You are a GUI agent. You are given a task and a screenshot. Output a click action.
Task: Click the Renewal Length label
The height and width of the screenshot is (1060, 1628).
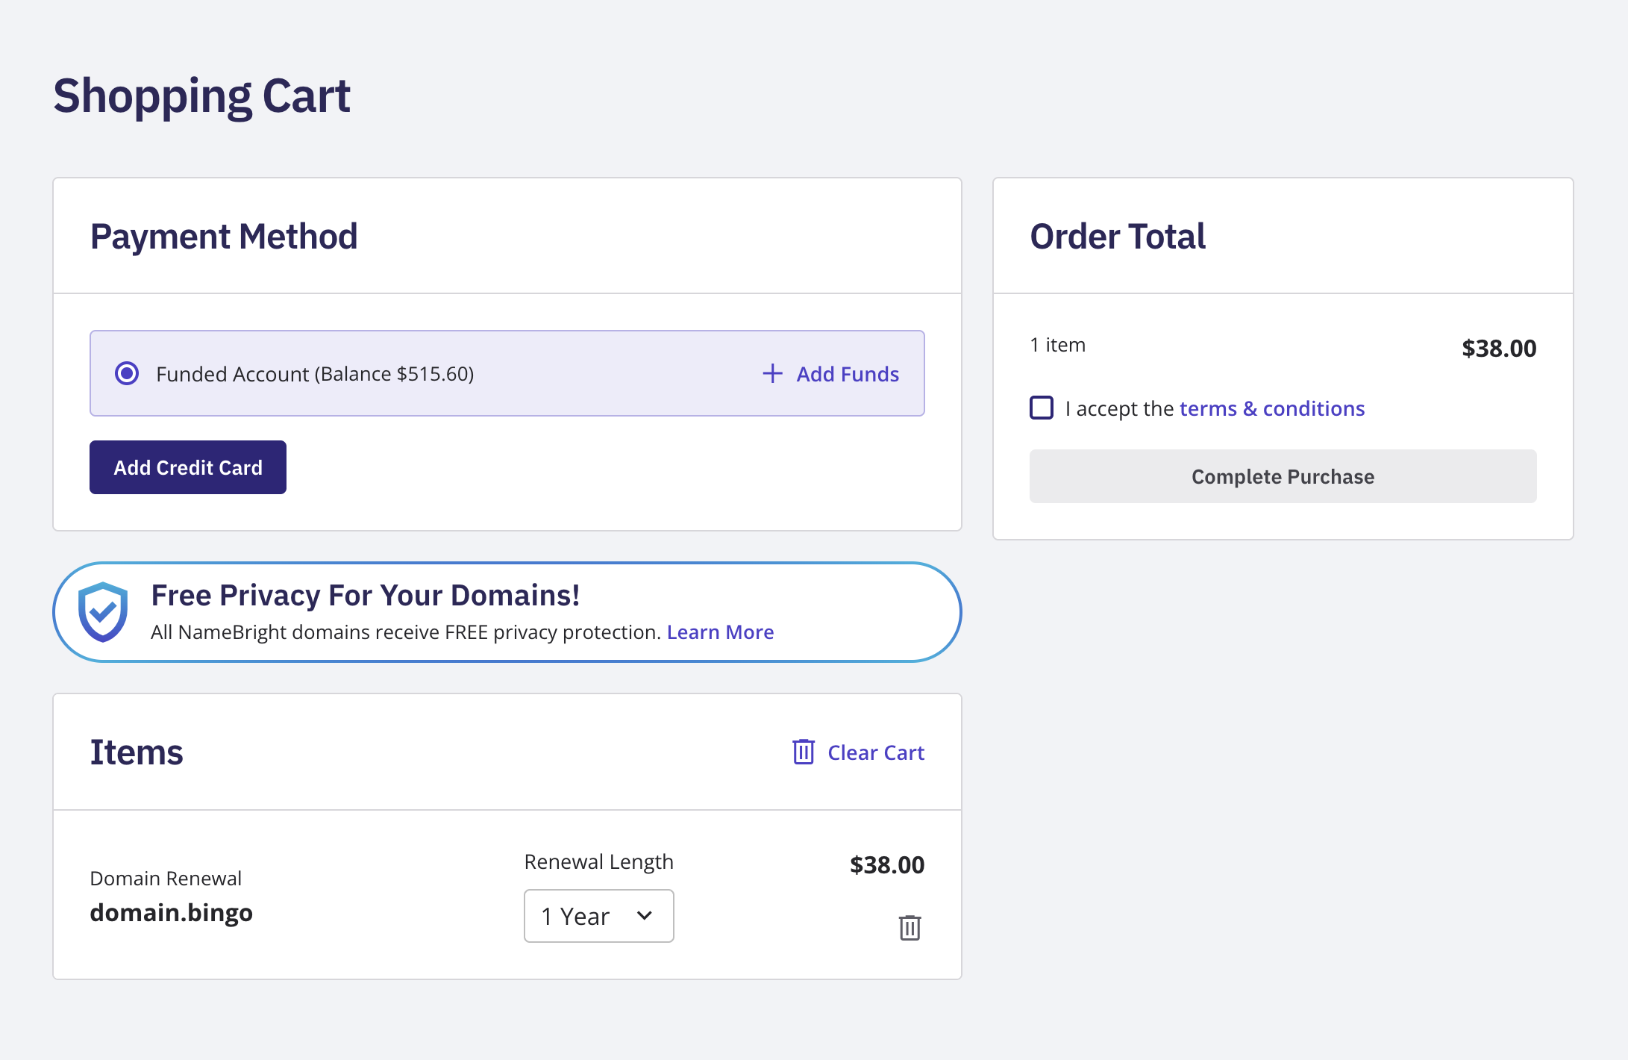[599, 861]
